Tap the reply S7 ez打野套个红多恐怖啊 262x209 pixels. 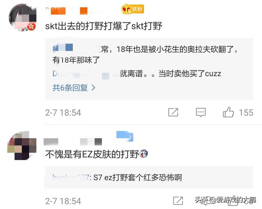138,178
